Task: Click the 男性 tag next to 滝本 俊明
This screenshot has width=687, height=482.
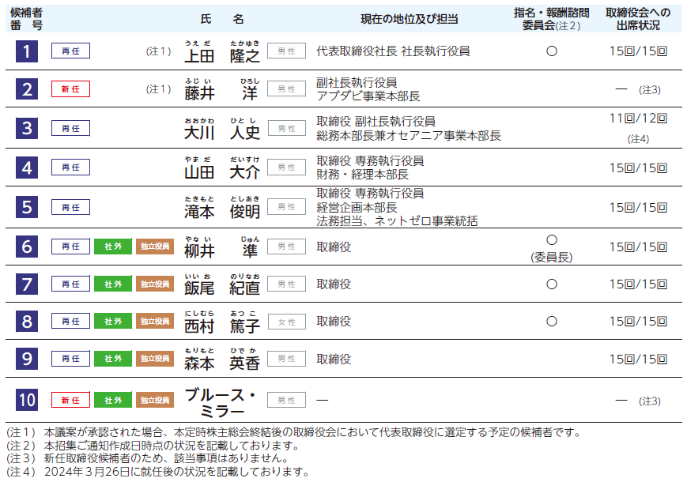Action: pos(286,207)
